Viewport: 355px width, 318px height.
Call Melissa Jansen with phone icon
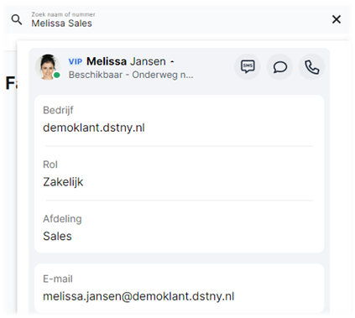[312, 67]
